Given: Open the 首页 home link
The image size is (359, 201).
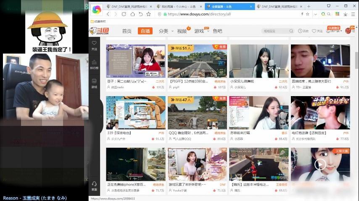Looking at the screenshot, I should click(127, 31).
